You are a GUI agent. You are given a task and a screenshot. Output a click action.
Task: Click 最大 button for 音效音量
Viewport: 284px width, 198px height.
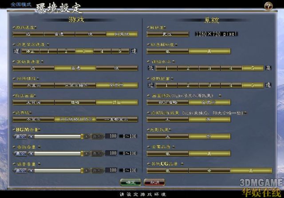[x=97, y=154]
